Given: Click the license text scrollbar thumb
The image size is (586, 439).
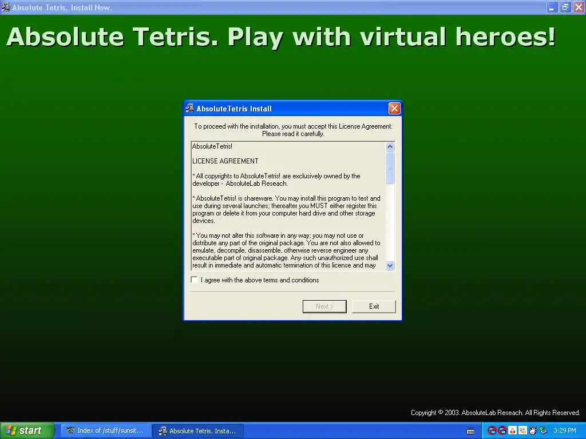Looking at the screenshot, I should 390,167.
